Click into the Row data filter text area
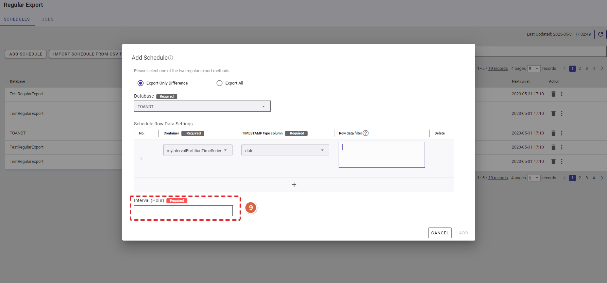This screenshot has height=283, width=607. (x=381, y=155)
